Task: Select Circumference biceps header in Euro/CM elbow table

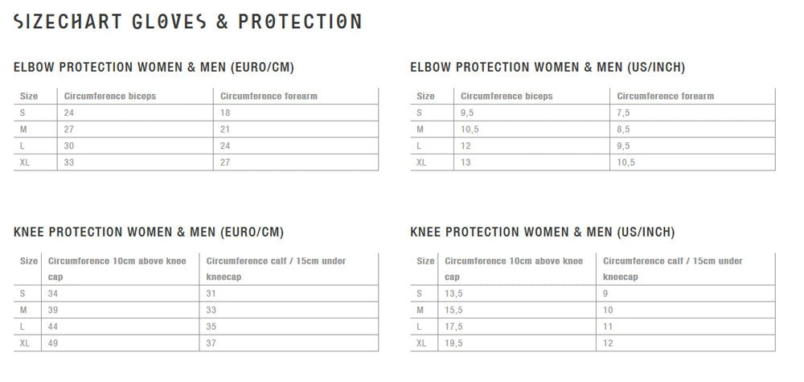Action: tap(110, 97)
